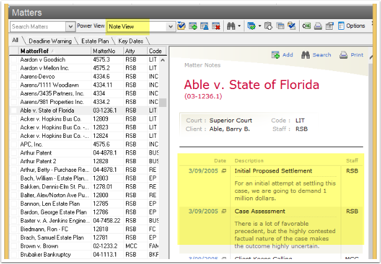Select the Brach, Samuel Estate Plan row
The image size is (381, 264).
(84, 237)
